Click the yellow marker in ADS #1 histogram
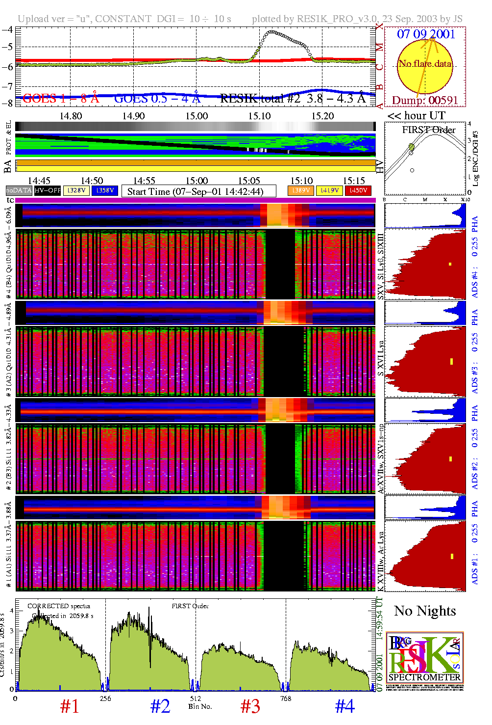Viewport: 492px width, 725px height. [452, 556]
